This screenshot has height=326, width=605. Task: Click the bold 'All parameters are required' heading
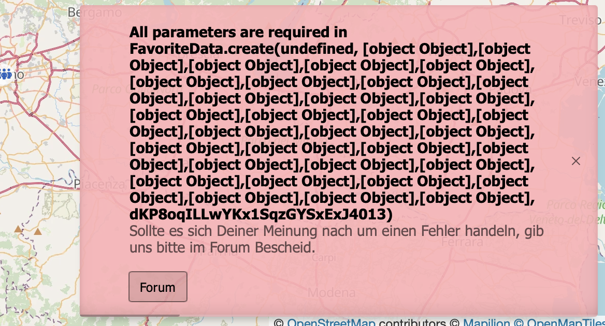click(238, 32)
